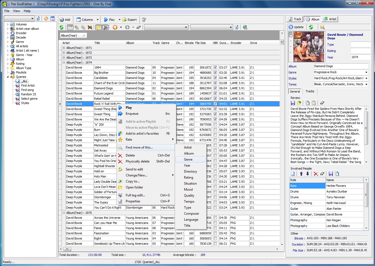375x266 pixels.
Task: Click the orange play-circle icon in list toolbar
Action: 115,27
